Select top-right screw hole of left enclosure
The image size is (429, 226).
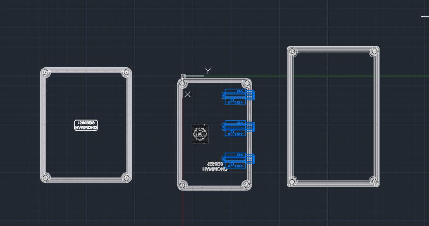[x=126, y=73]
